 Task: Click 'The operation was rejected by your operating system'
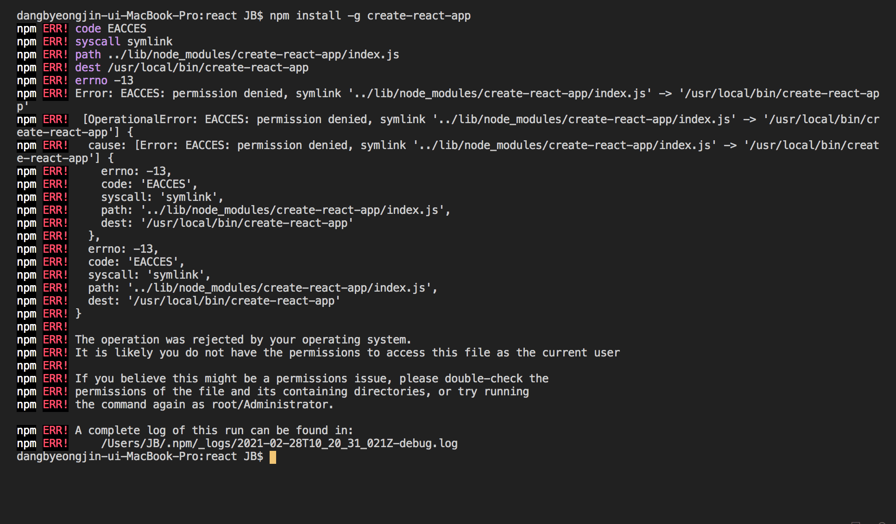pos(243,340)
